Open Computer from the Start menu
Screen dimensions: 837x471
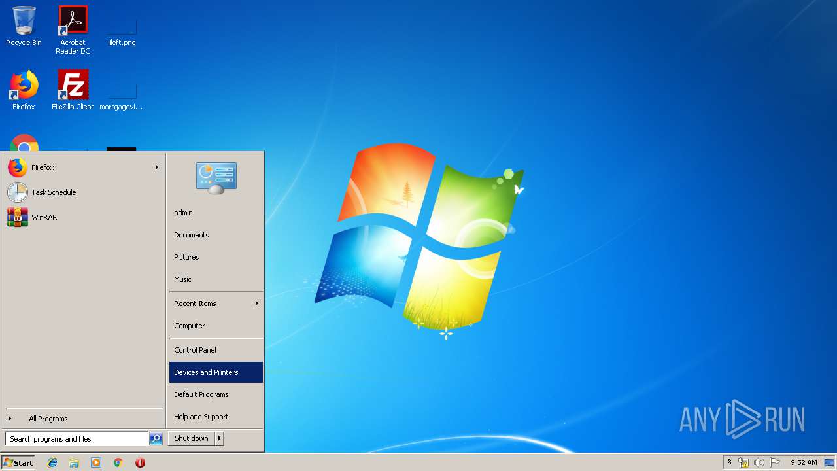pyautogui.click(x=216, y=326)
